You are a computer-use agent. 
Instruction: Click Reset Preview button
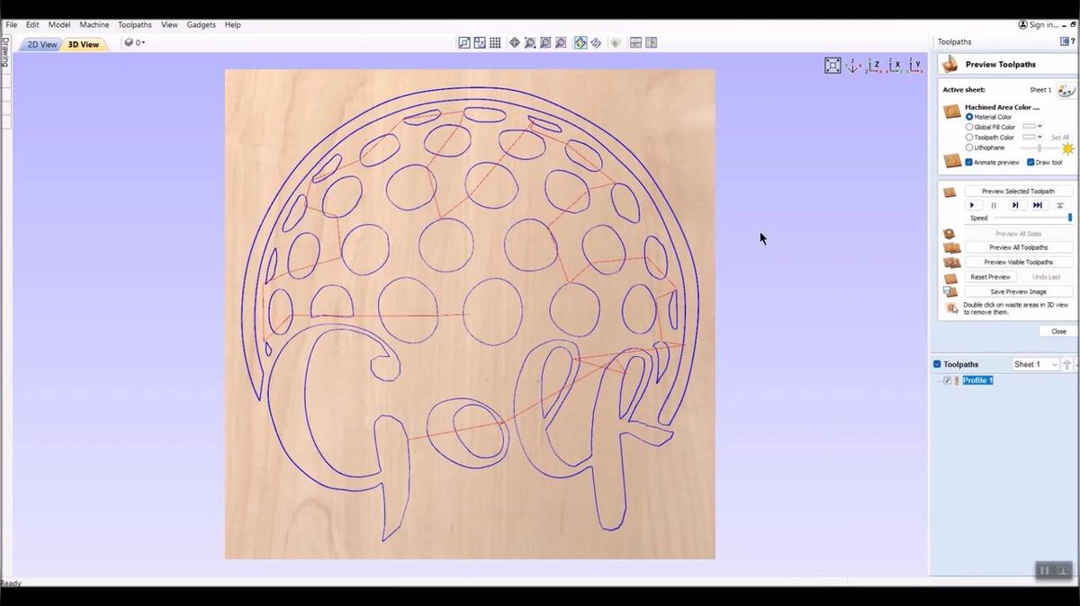991,277
